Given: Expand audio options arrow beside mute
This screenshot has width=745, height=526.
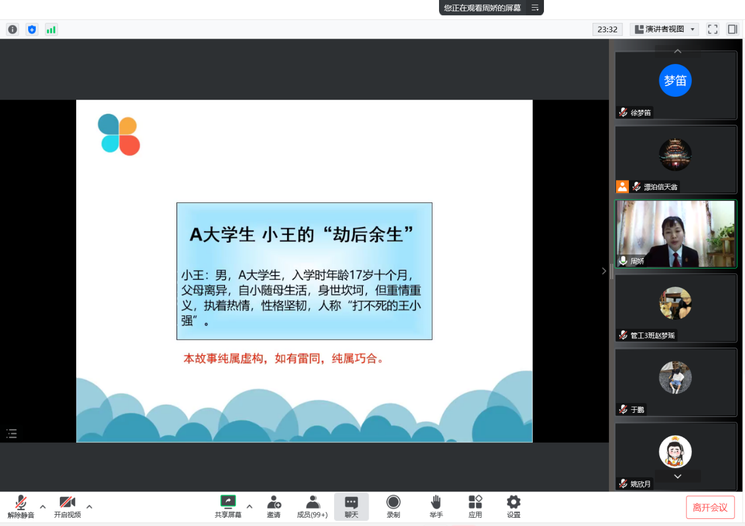Looking at the screenshot, I should [43, 507].
